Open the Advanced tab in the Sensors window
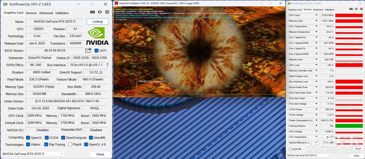 tap(318, 10)
